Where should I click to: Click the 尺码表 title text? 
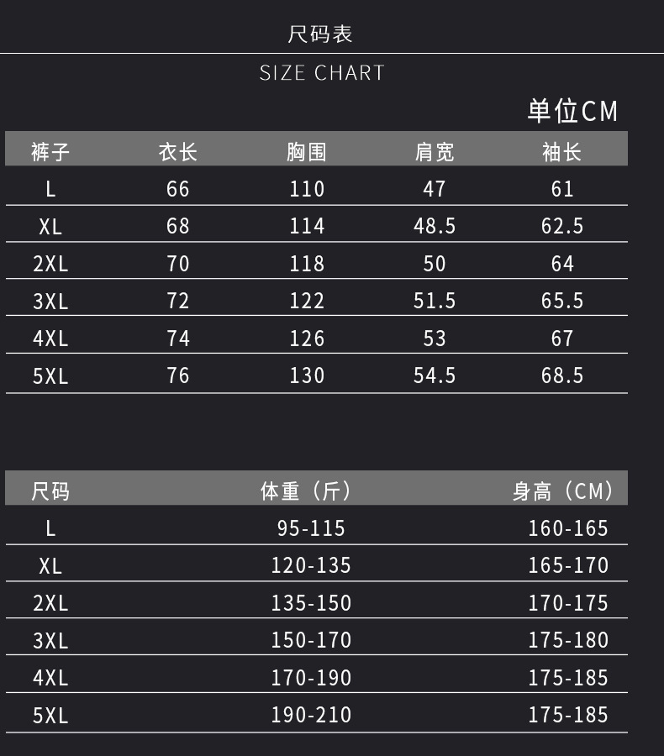point(320,34)
